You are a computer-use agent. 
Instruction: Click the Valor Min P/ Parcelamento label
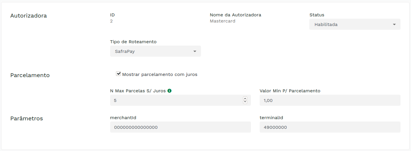[x=290, y=91]
